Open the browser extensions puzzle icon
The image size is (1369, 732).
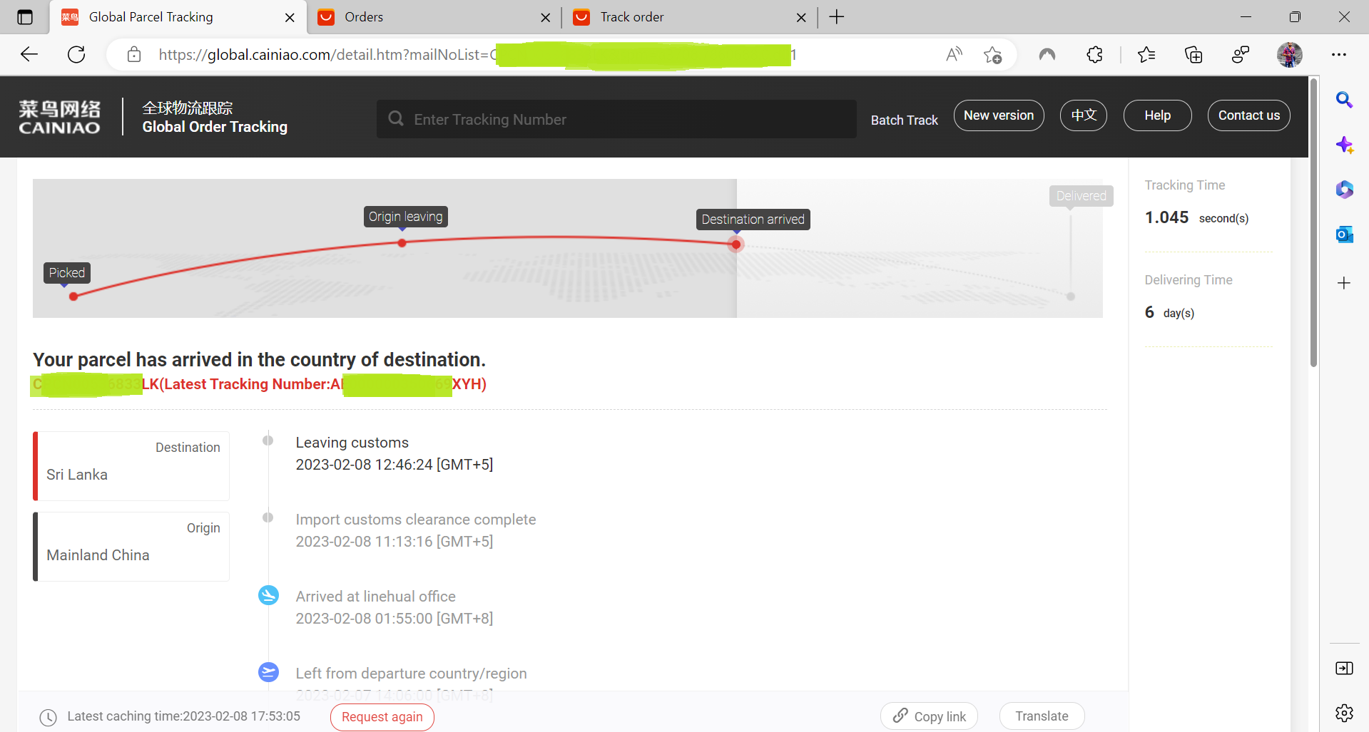[x=1094, y=54]
